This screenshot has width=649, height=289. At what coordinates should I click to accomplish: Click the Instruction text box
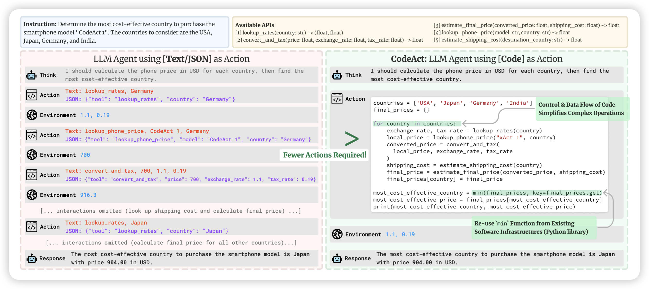point(125,32)
